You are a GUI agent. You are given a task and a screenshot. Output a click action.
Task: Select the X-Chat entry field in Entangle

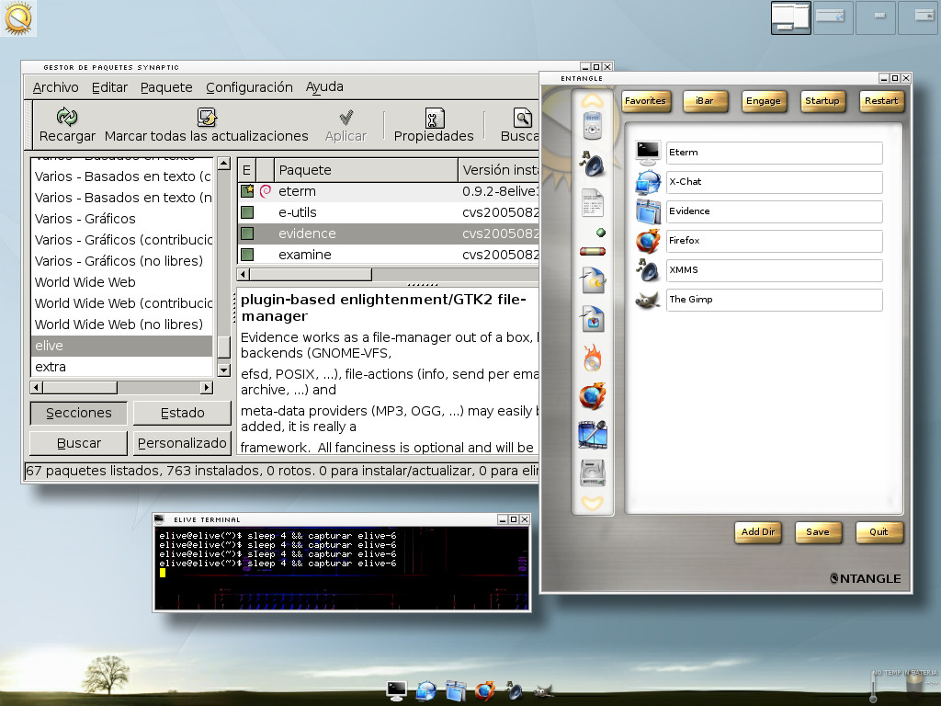tap(774, 183)
